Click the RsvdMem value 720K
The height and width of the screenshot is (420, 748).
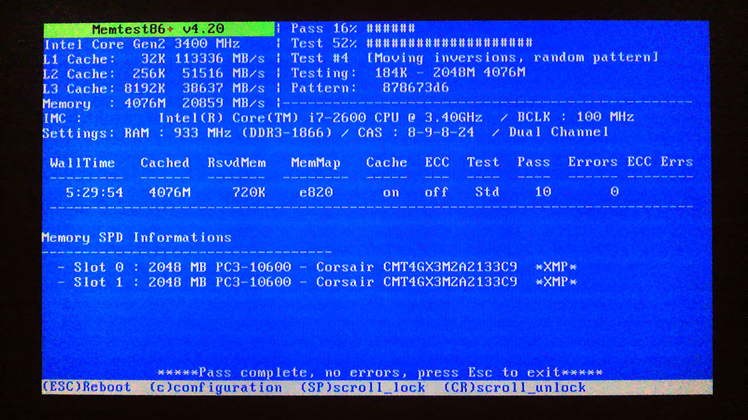point(248,192)
